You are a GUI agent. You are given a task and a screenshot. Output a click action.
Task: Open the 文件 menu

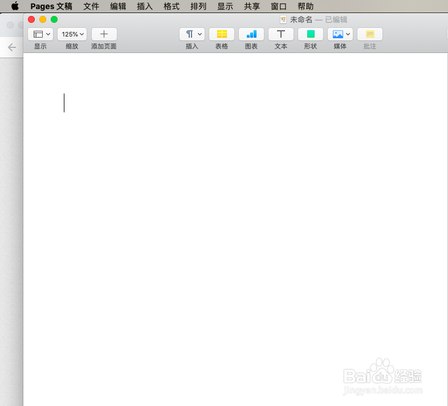[x=91, y=6]
